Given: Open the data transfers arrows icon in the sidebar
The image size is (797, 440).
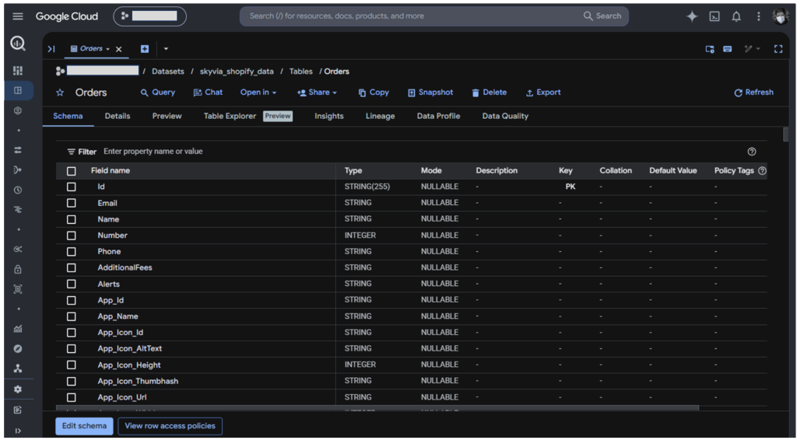Looking at the screenshot, I should pyautogui.click(x=18, y=150).
